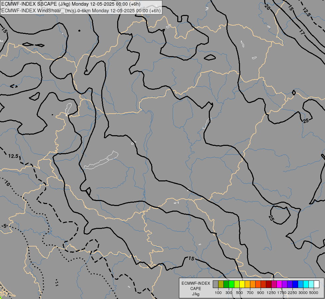325x299 pixels.
Task: Click the legend value 1250
Action: (x=271, y=293)
